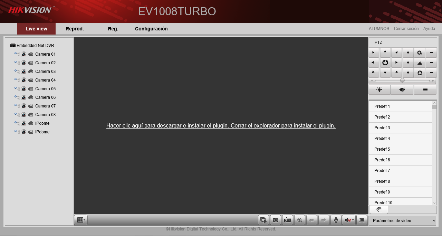Switch stream type for Camera 07

pos(17,106)
